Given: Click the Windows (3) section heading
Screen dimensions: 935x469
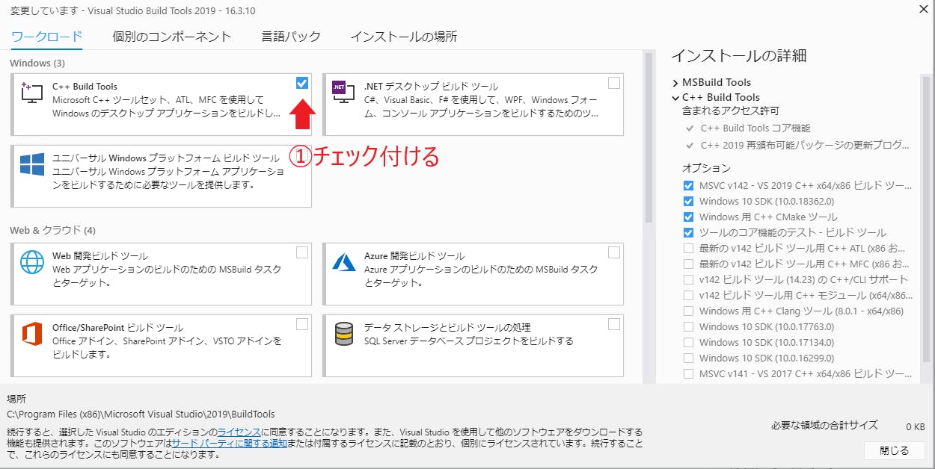Looking at the screenshot, I should 37,63.
